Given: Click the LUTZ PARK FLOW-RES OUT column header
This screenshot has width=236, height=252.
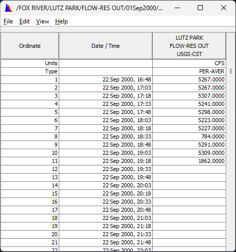Looking at the screenshot, I should point(189,46).
